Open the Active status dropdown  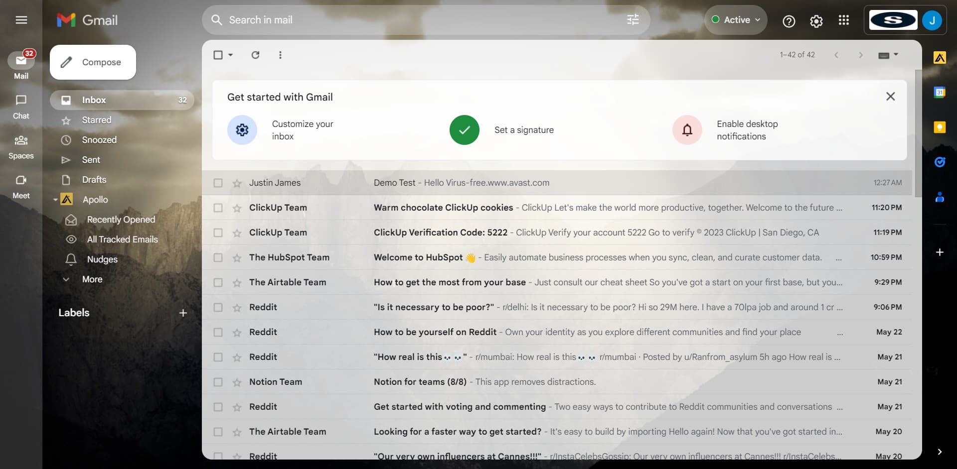(736, 19)
